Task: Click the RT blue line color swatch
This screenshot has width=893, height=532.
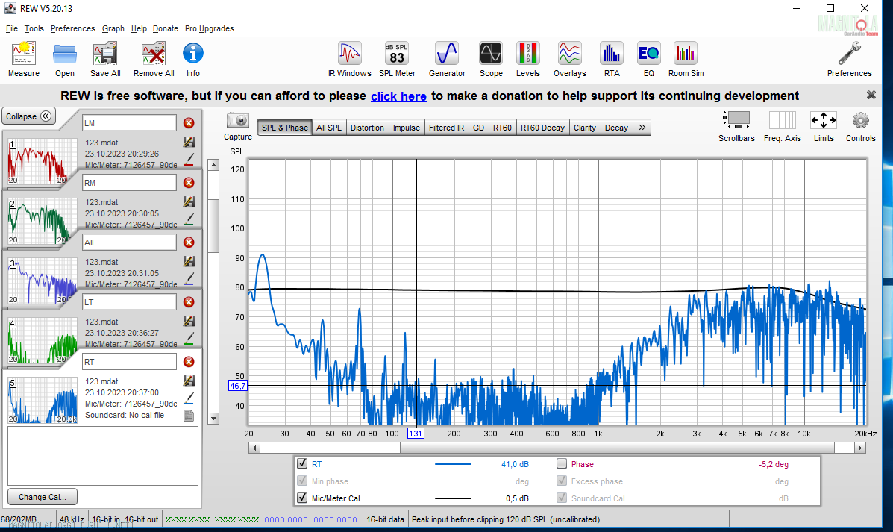Action: (x=453, y=464)
